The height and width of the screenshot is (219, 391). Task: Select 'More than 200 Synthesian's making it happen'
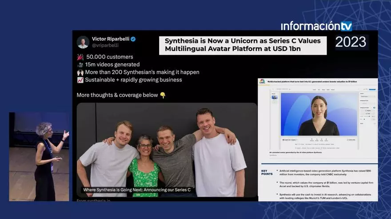tap(142, 72)
